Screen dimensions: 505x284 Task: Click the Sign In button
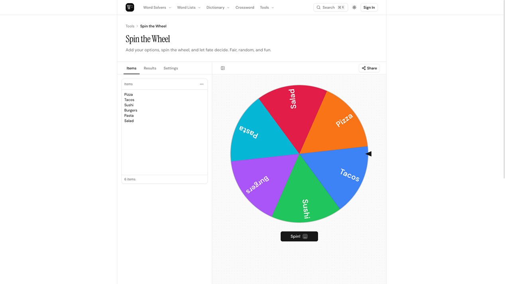point(369,8)
